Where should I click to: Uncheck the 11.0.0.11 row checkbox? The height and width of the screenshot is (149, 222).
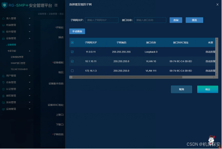point(72,52)
